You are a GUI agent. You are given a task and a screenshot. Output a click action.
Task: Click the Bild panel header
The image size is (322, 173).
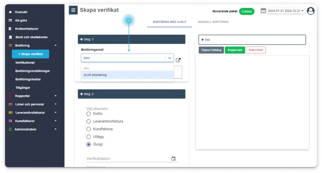point(252,40)
